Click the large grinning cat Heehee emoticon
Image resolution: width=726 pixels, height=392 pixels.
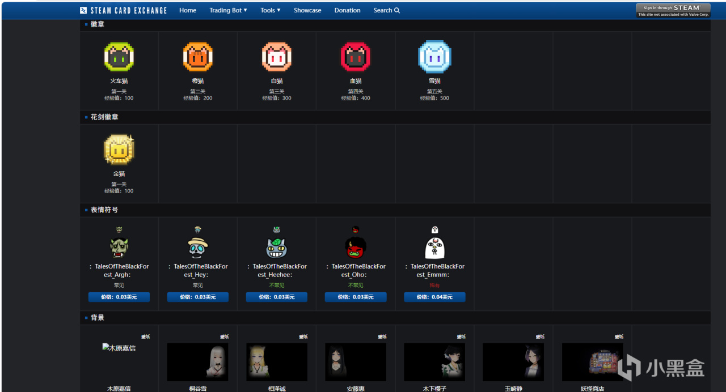click(x=276, y=248)
